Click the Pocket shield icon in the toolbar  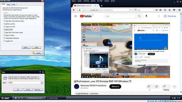(x=174, y=10)
